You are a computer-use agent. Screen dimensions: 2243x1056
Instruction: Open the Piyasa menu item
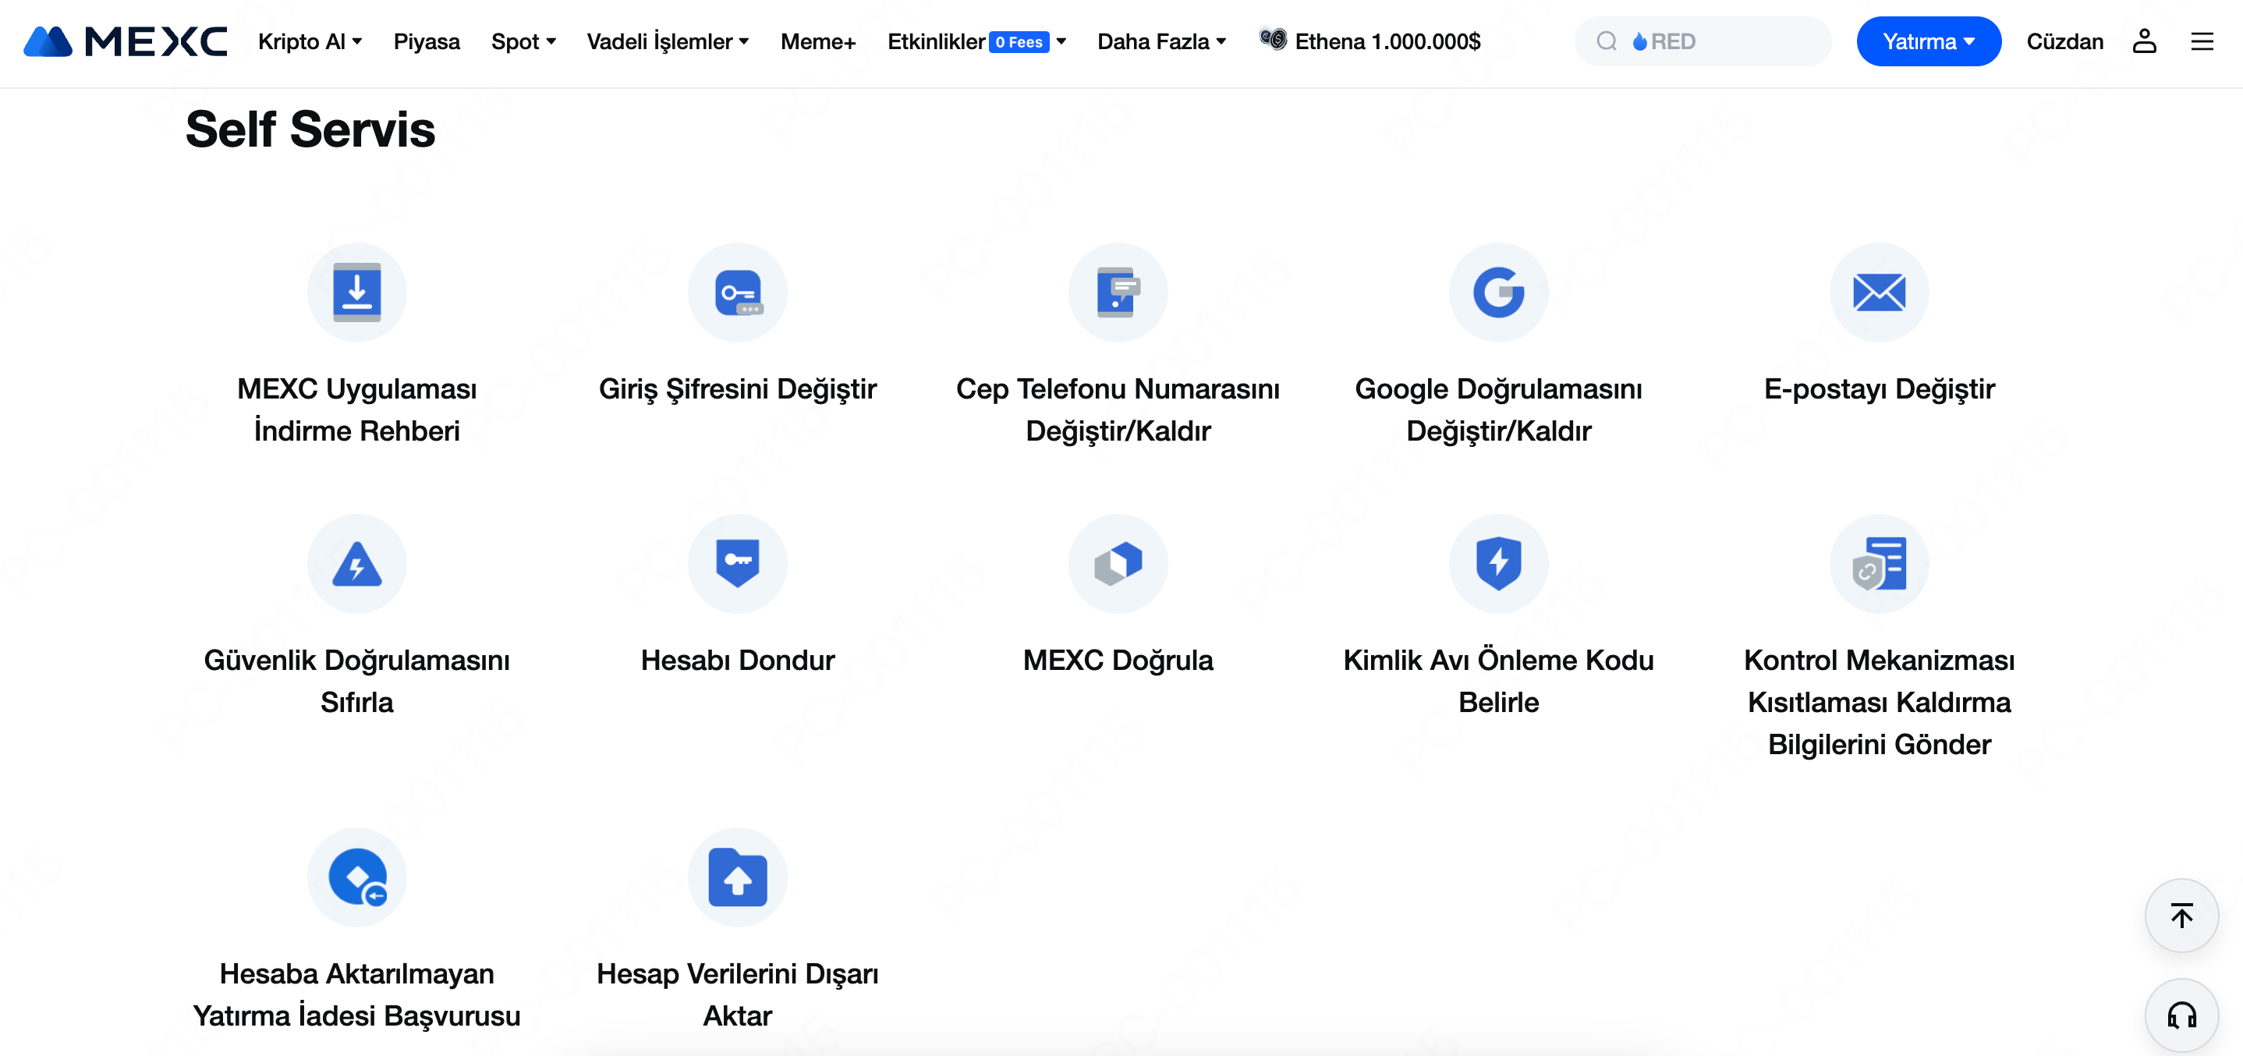pos(427,41)
